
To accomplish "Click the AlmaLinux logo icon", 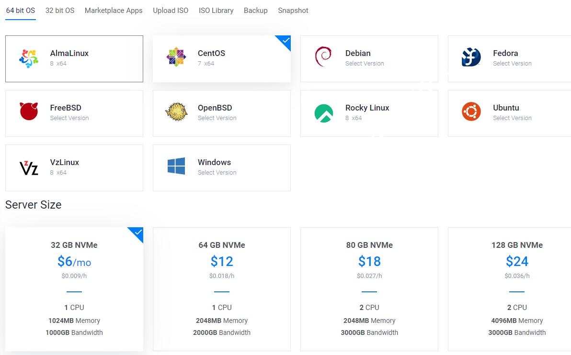I will [x=29, y=58].
